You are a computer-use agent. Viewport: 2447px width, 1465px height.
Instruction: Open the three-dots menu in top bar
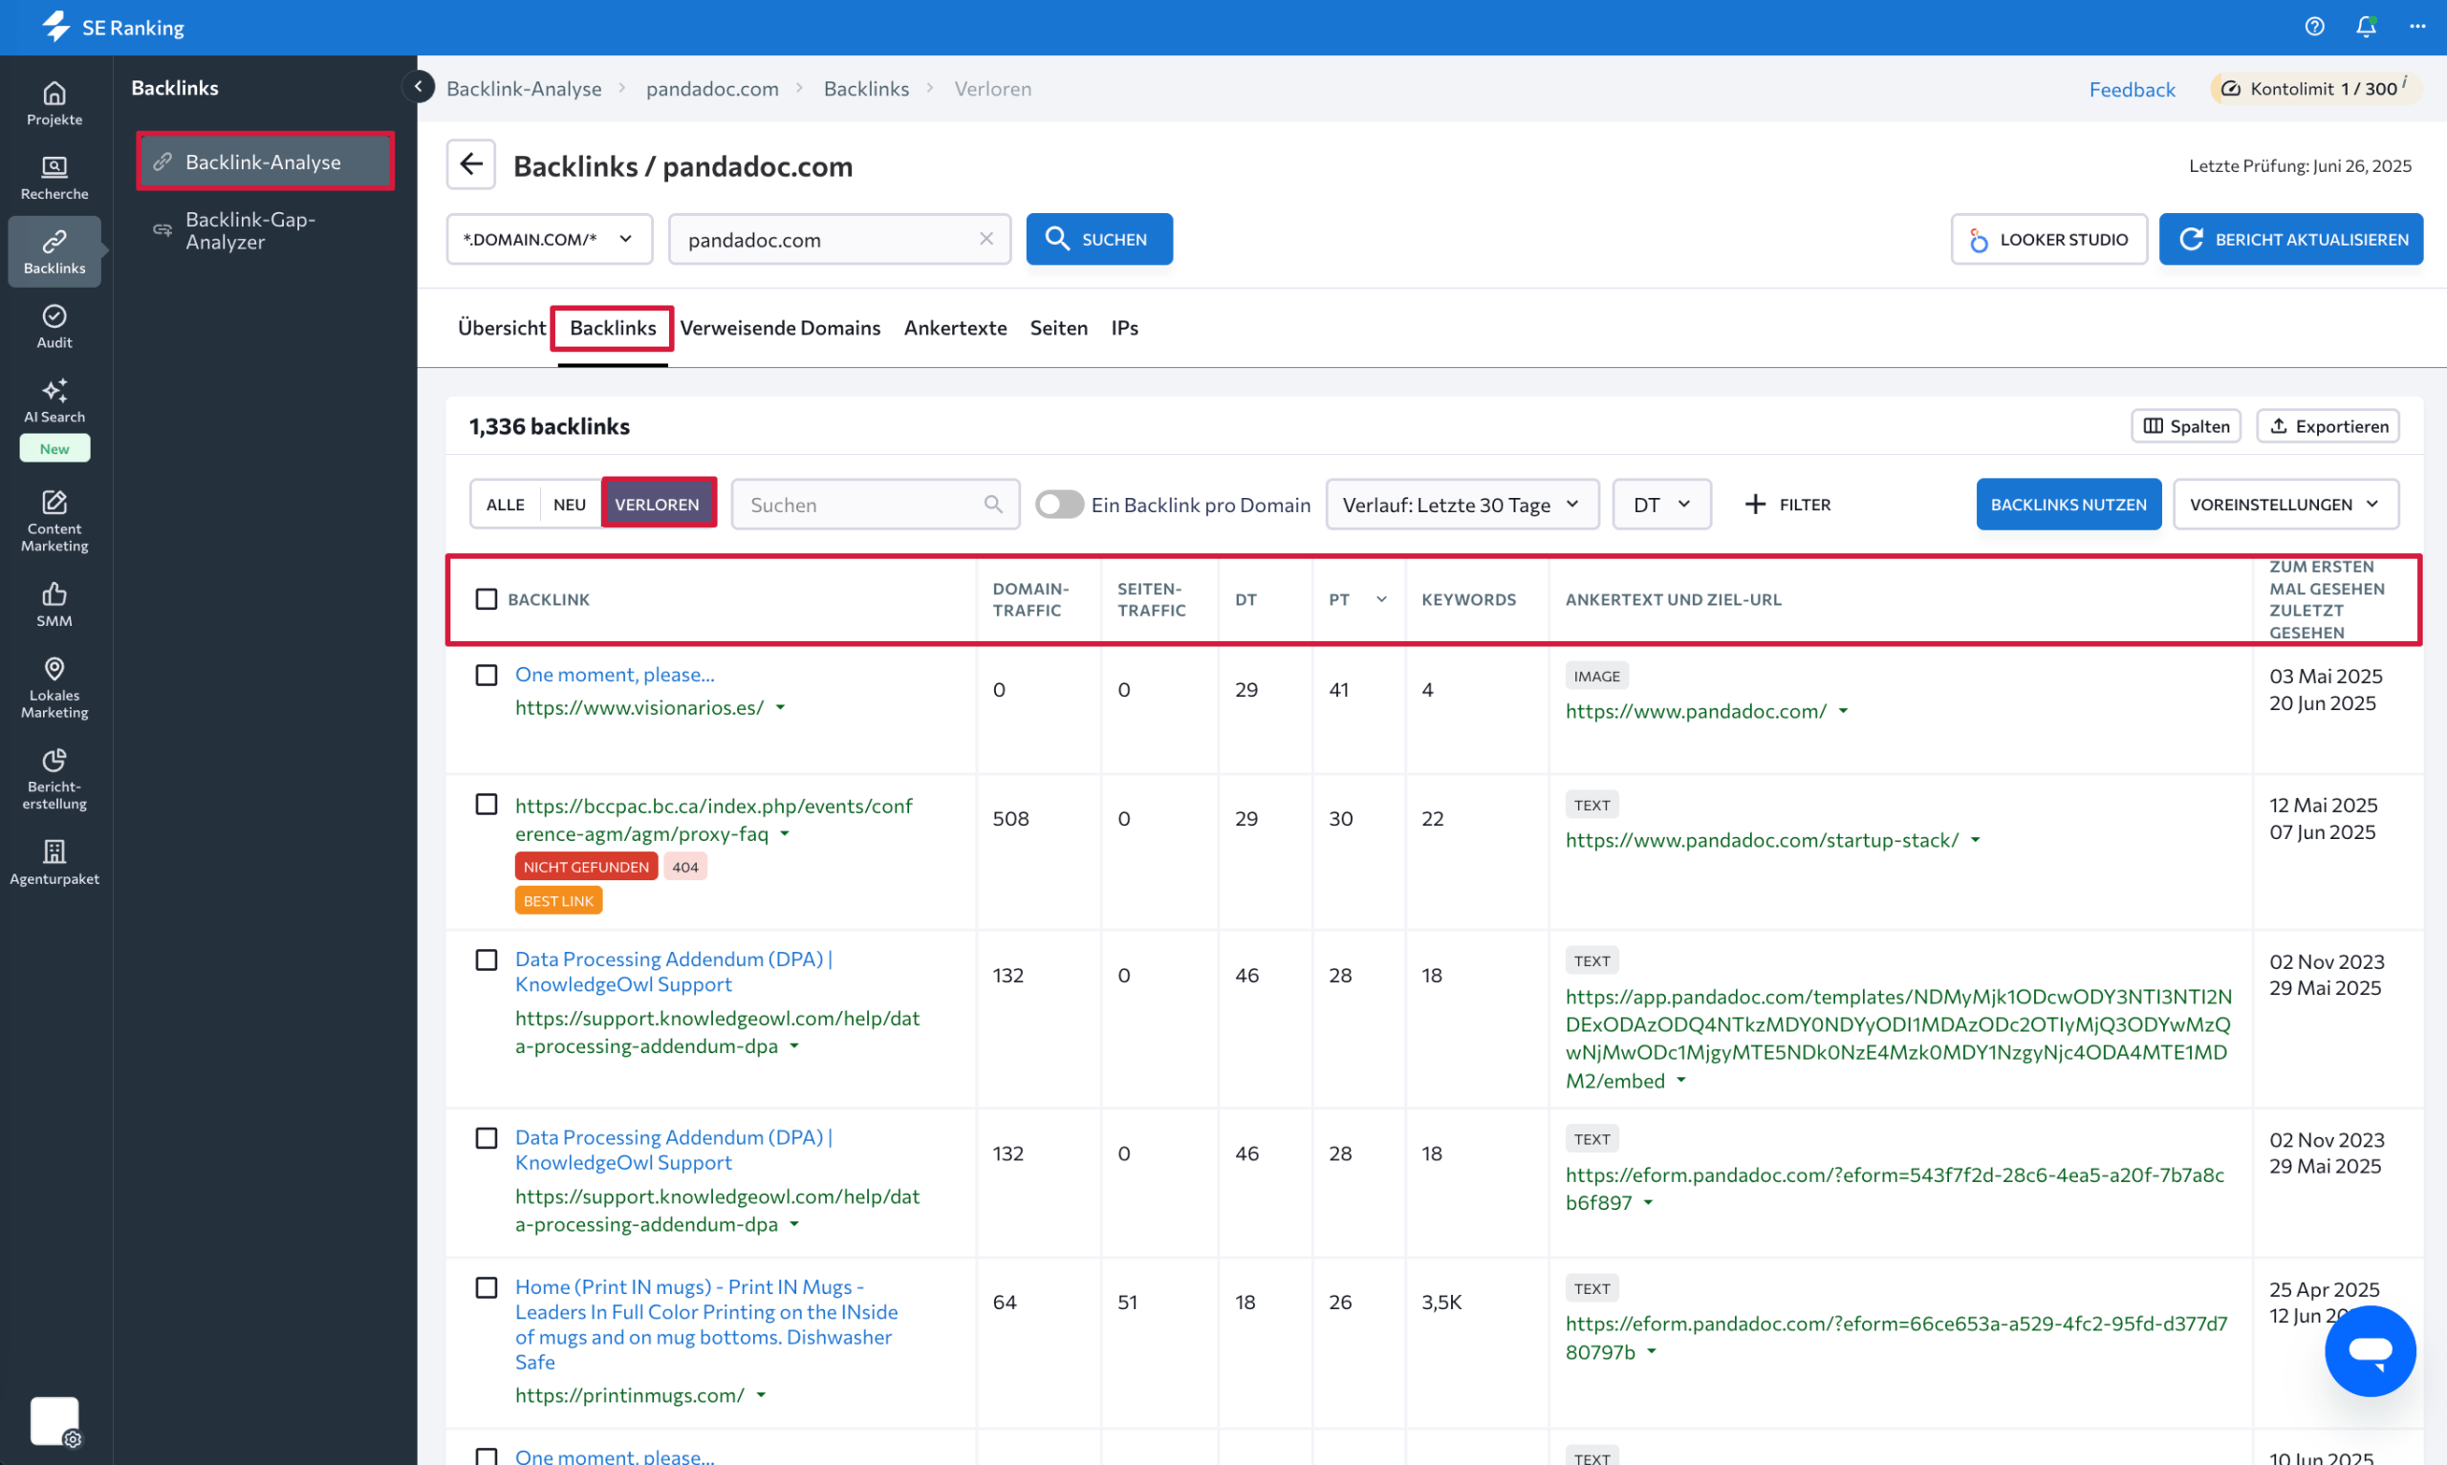click(2417, 27)
